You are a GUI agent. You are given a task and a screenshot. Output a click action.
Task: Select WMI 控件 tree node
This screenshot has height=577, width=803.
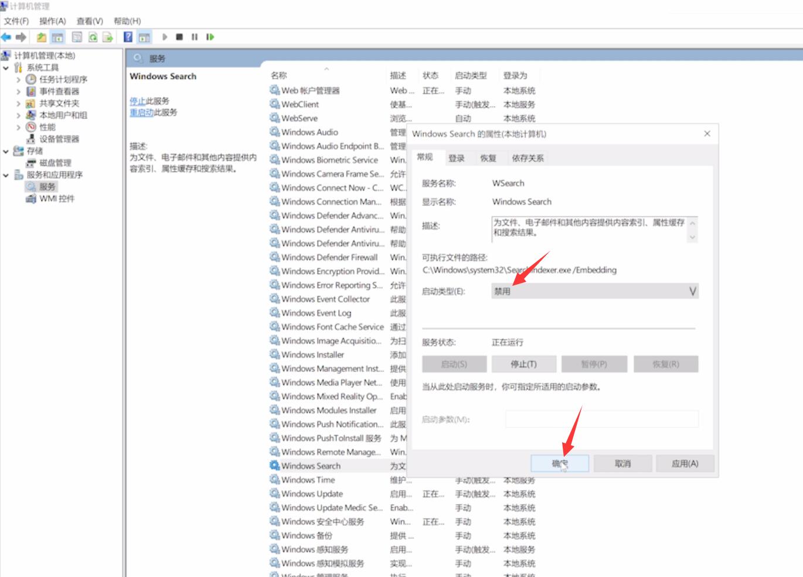tap(57, 199)
